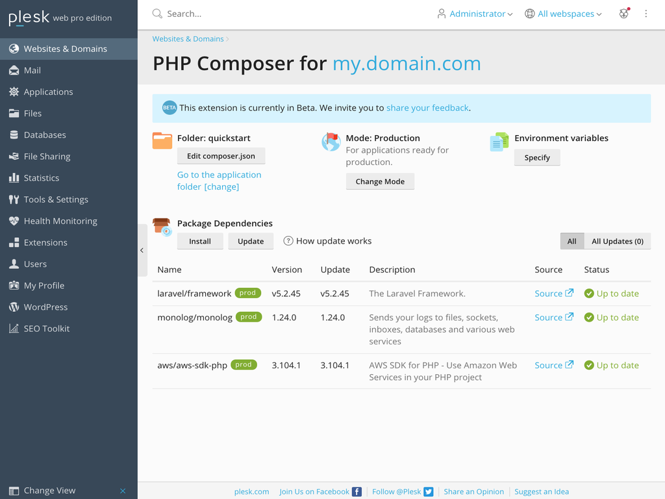Collapse the sidebar using the chevron arrow

click(142, 249)
